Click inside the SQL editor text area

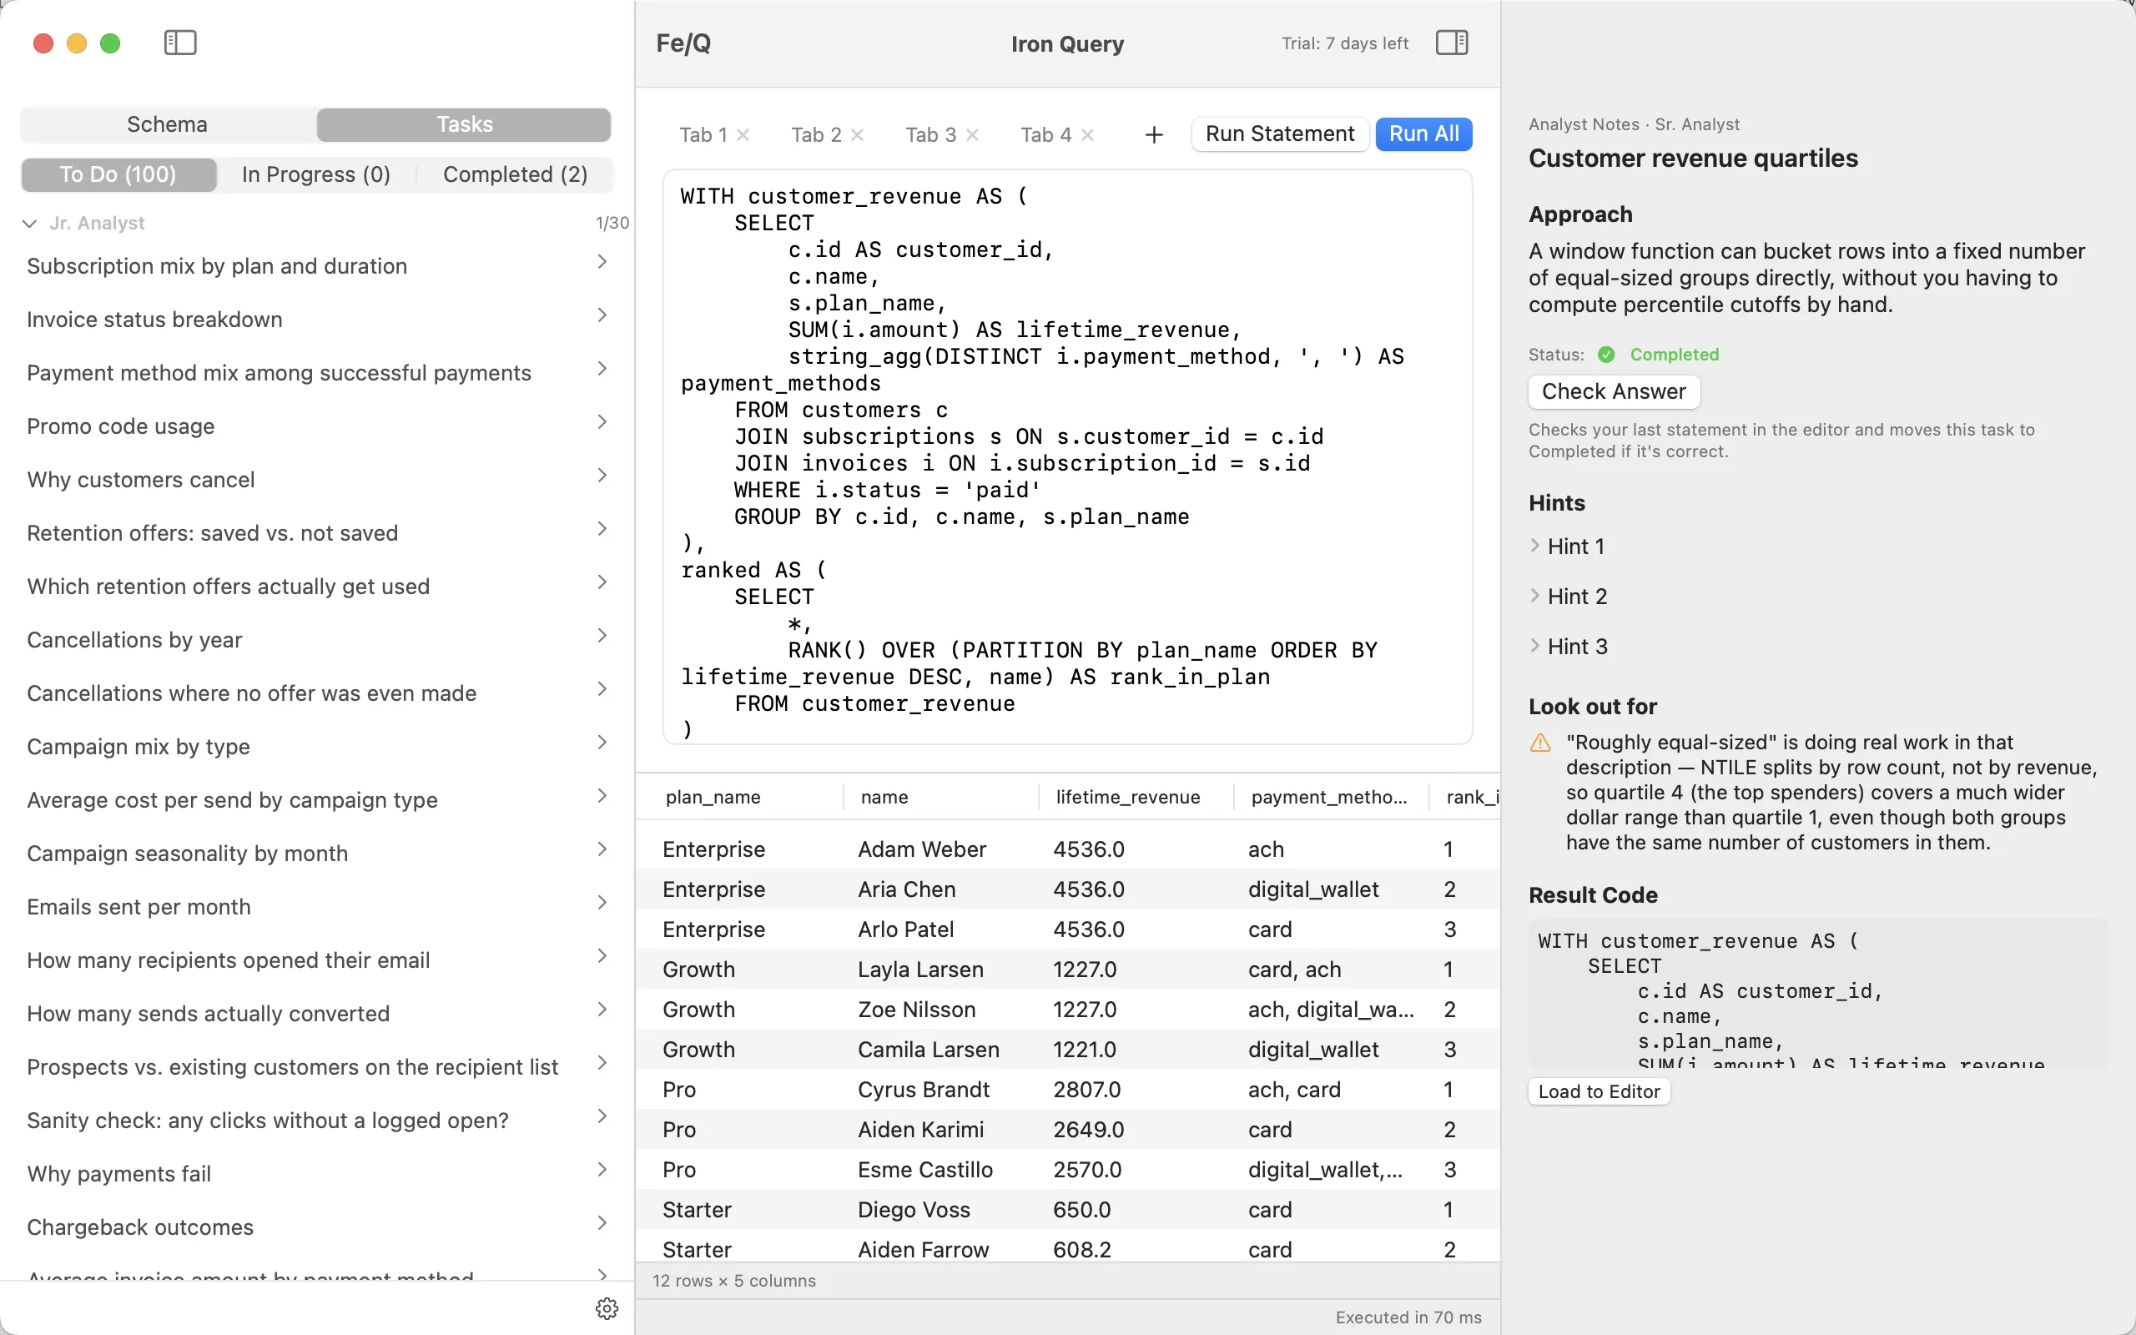[1067, 457]
